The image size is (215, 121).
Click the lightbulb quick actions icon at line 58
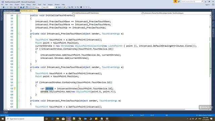coord(15,89)
